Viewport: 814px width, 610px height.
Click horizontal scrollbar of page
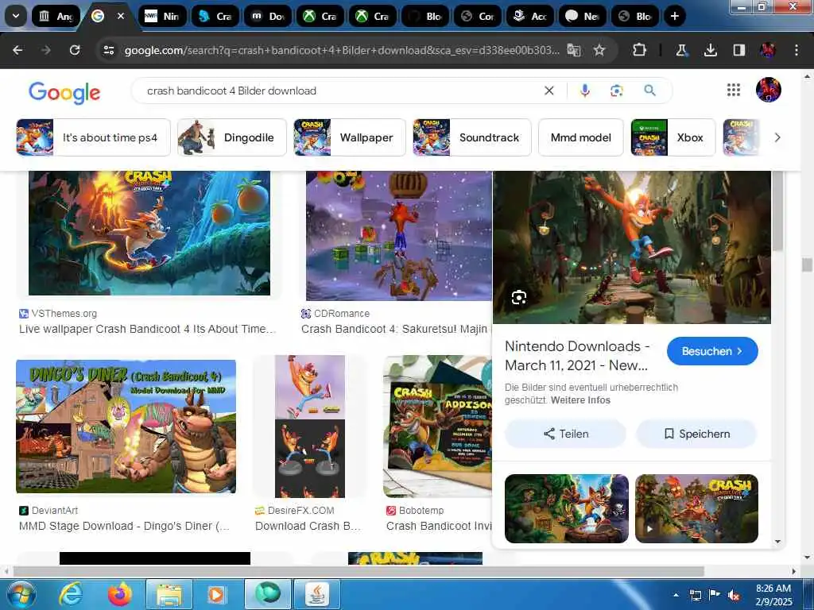coord(359,571)
